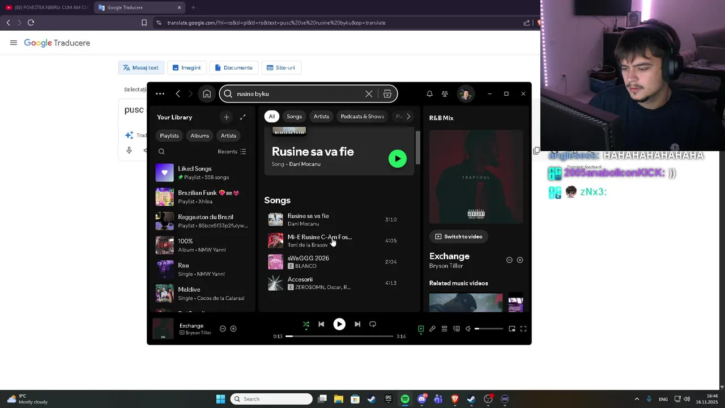Open Maldive single in library

click(203, 294)
